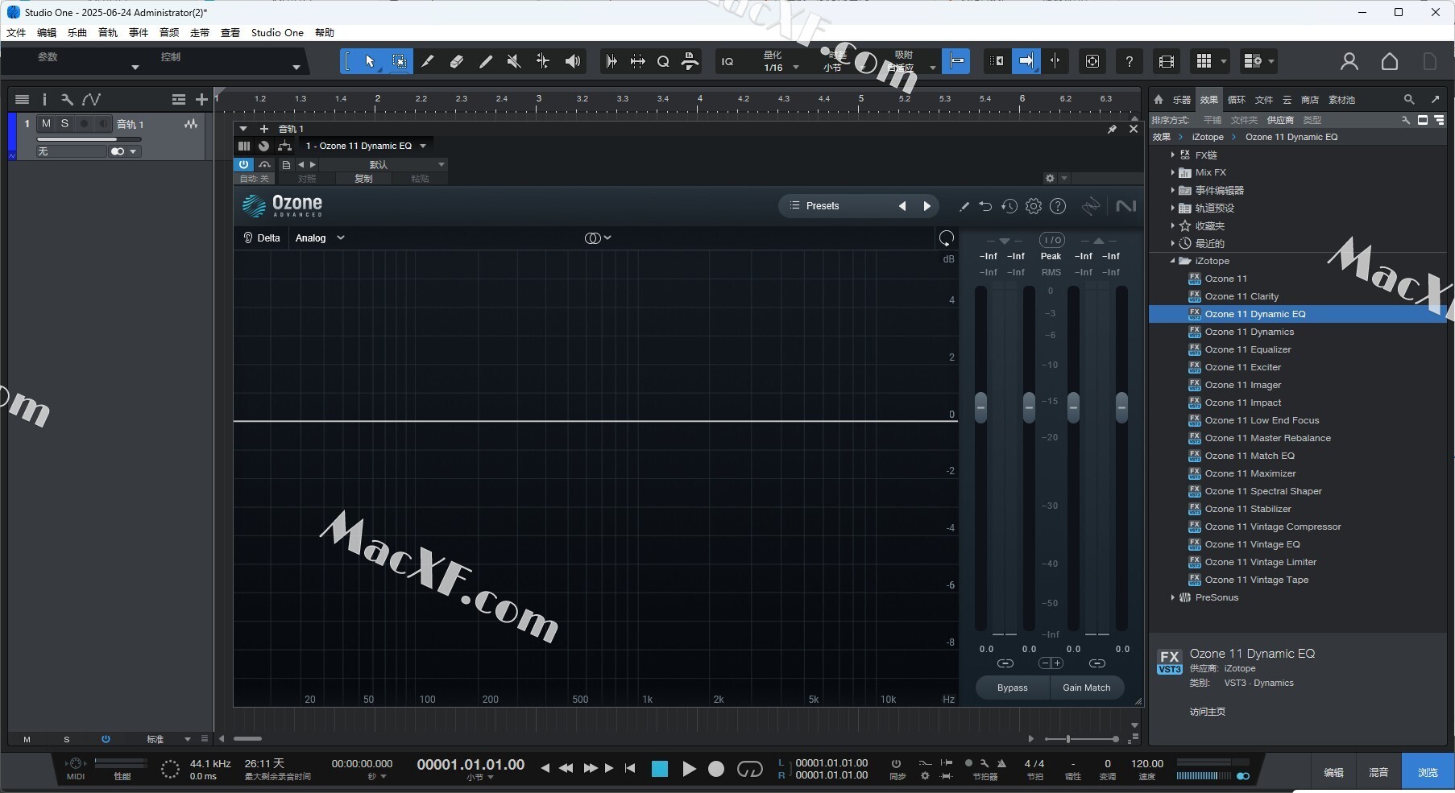Screen dimensions: 1455x793
Task: Pin the plugin window
Action: (1112, 129)
